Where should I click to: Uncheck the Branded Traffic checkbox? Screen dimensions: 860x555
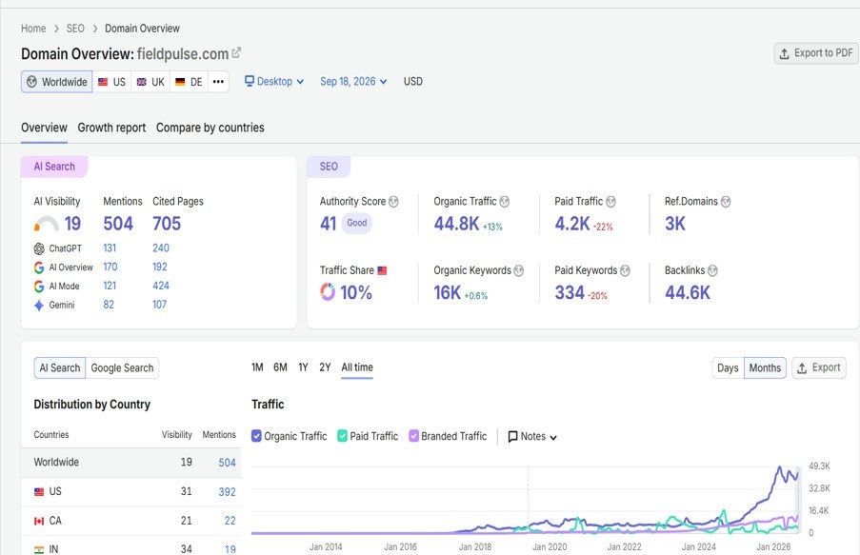[x=413, y=436]
